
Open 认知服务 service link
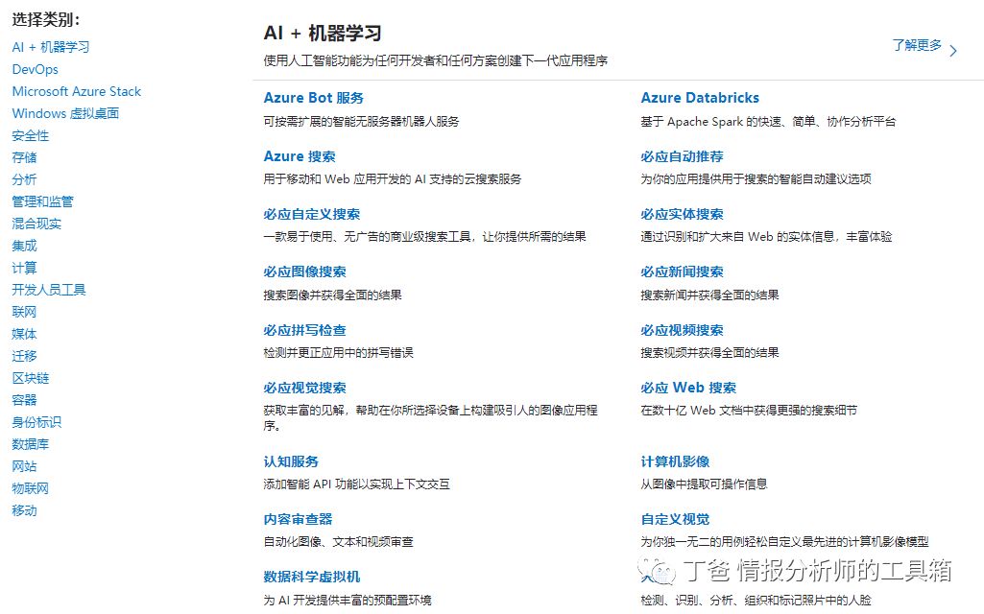[x=291, y=461]
